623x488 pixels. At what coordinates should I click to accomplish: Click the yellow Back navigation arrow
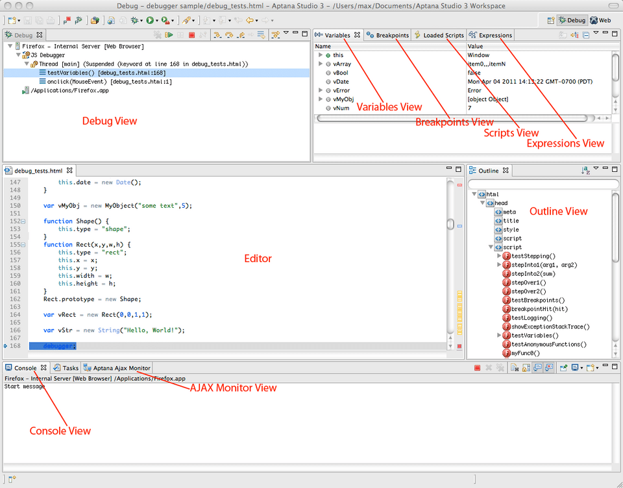249,20
